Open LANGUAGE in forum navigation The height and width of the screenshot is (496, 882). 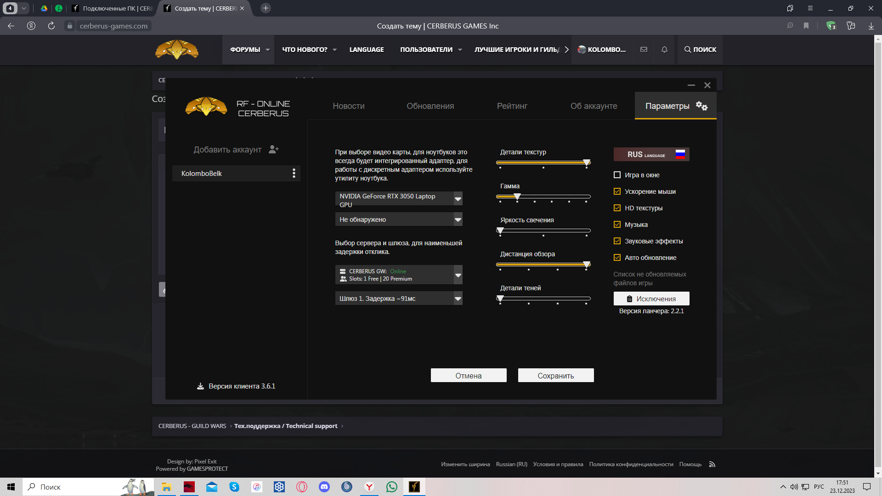pos(367,50)
